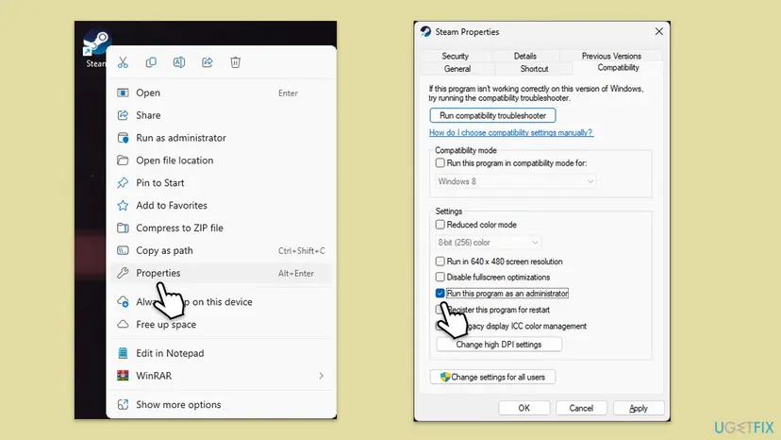Click Apply in Steam Properties
781x440 pixels.
click(639, 408)
